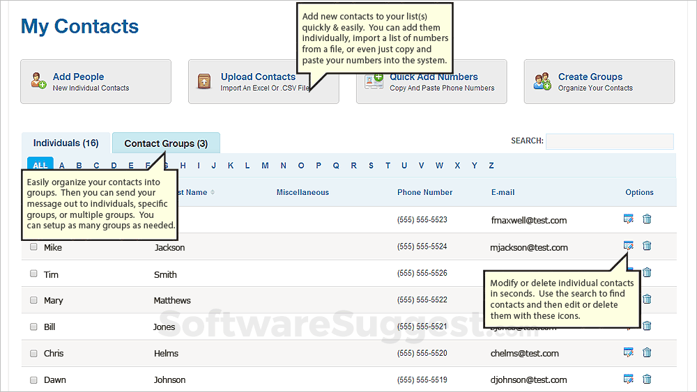Edit the Dawn Johnson contact
697x392 pixels.
(x=628, y=379)
